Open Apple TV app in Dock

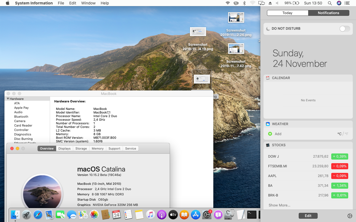coord(173,215)
